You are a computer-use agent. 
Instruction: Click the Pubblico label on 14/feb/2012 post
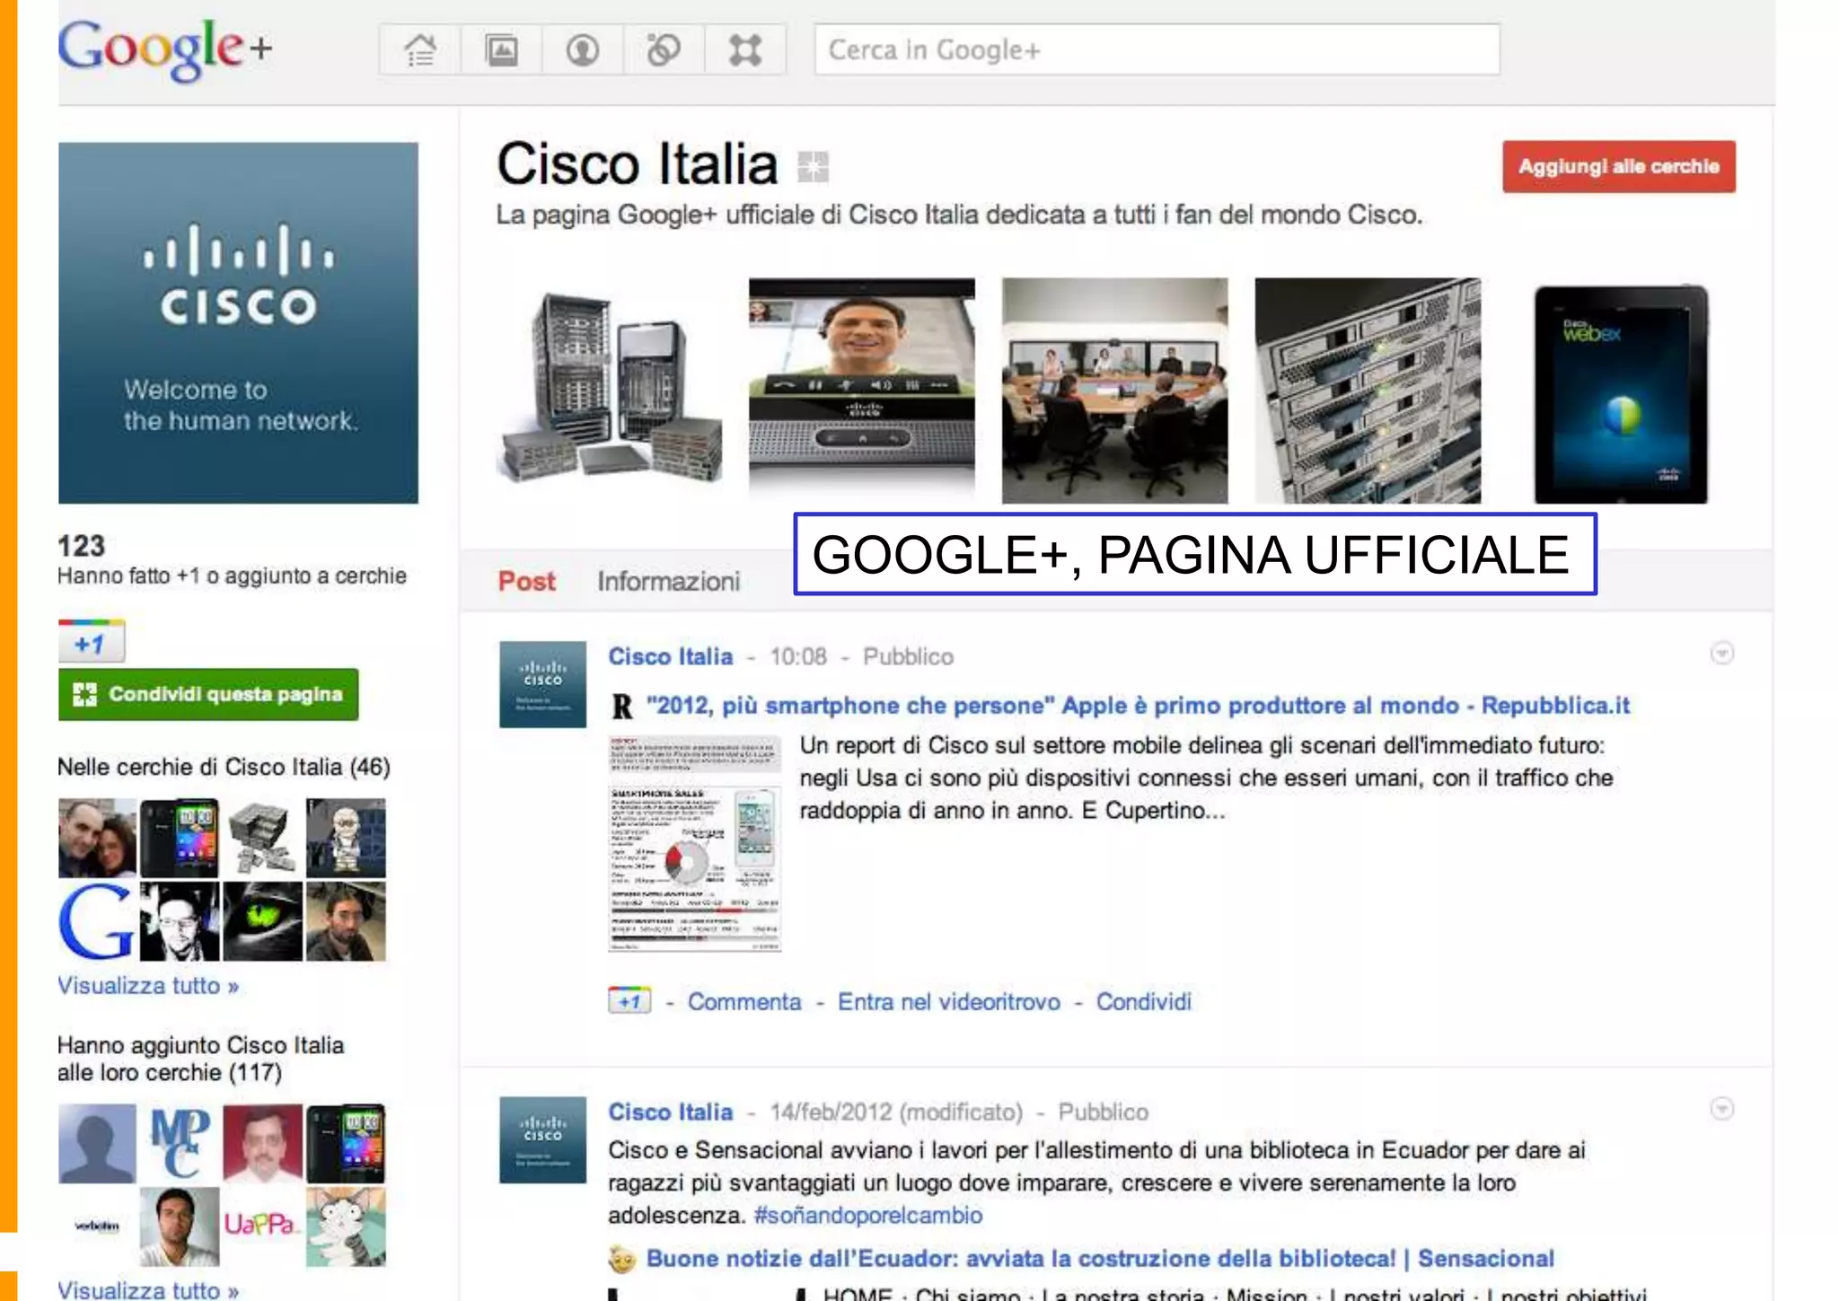[1103, 1112]
